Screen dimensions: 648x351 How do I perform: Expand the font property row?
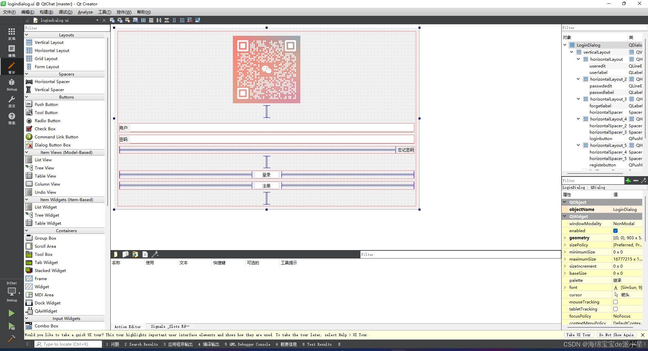pyautogui.click(x=565, y=288)
